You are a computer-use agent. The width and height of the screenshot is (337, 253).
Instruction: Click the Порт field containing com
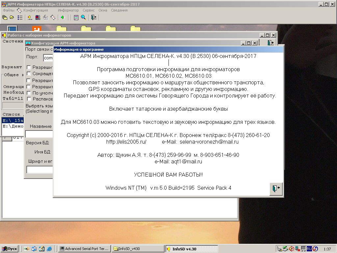48,58
